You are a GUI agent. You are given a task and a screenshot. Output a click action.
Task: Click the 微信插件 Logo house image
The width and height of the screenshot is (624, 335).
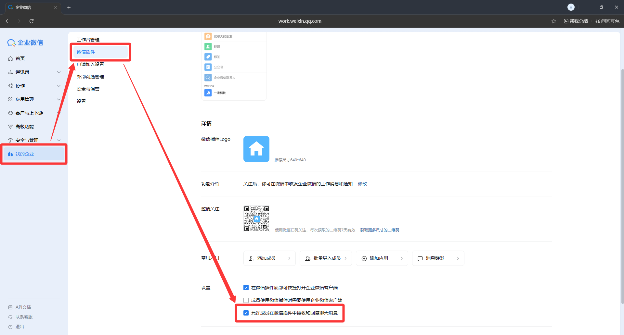(x=256, y=149)
